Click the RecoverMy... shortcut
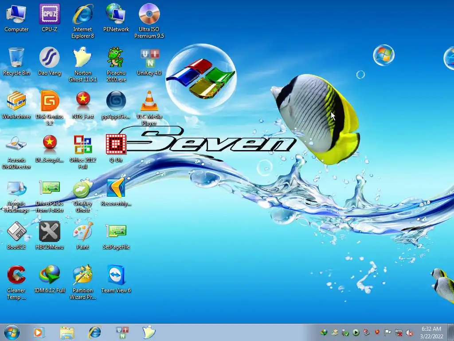 point(116,193)
